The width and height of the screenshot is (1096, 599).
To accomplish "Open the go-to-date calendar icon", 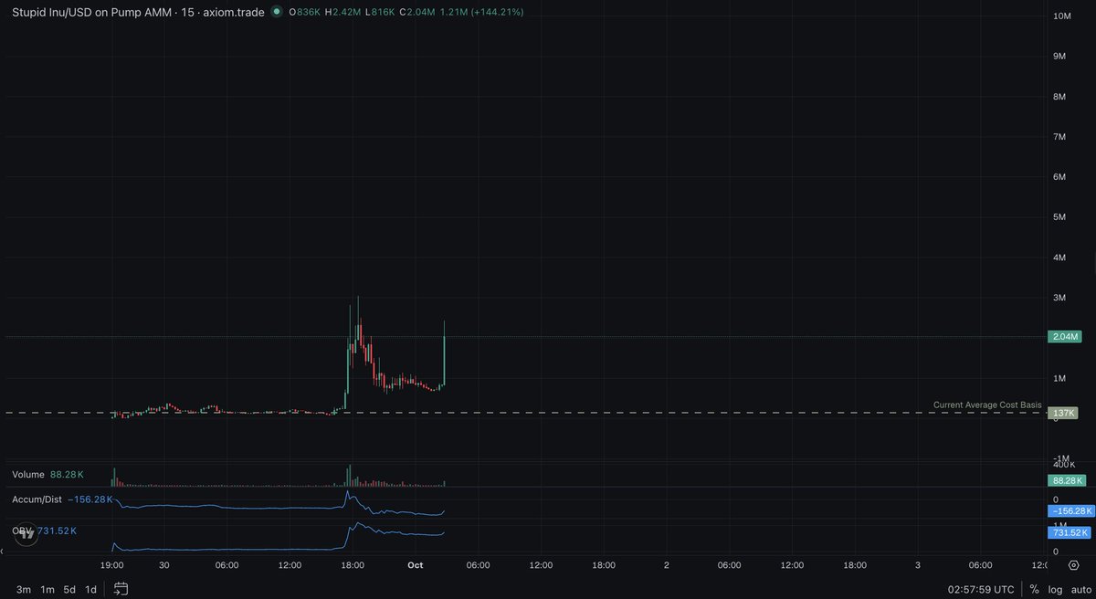I will tap(121, 589).
